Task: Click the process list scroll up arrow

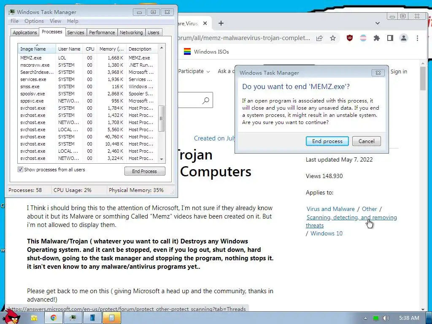Action: 162,48
